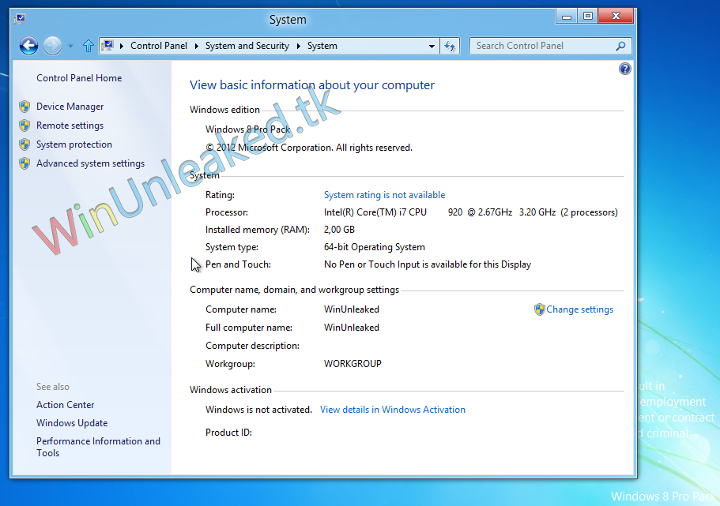Open Remote settings

tap(70, 126)
